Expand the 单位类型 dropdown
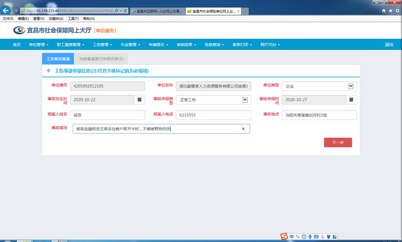The image size is (402, 242). (350, 86)
